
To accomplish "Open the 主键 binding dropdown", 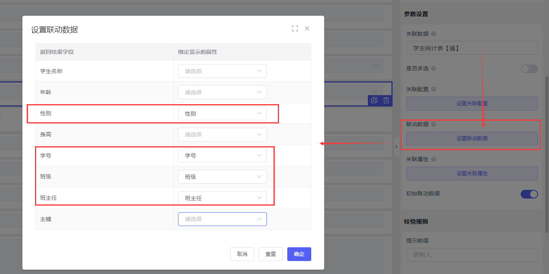I will click(x=222, y=219).
